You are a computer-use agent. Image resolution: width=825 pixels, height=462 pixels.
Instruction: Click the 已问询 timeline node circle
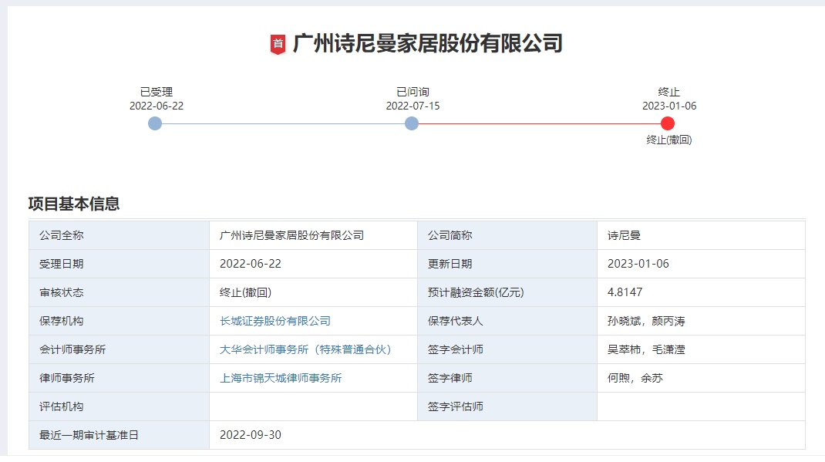coord(412,123)
